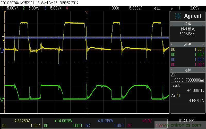
Task: Expand the 通道 channel panel header
Action: coord(187,44)
